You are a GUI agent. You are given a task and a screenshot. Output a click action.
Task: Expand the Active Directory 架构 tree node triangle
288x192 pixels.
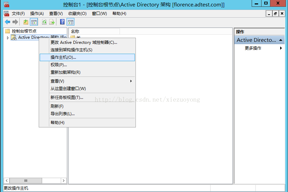[x=8, y=38]
